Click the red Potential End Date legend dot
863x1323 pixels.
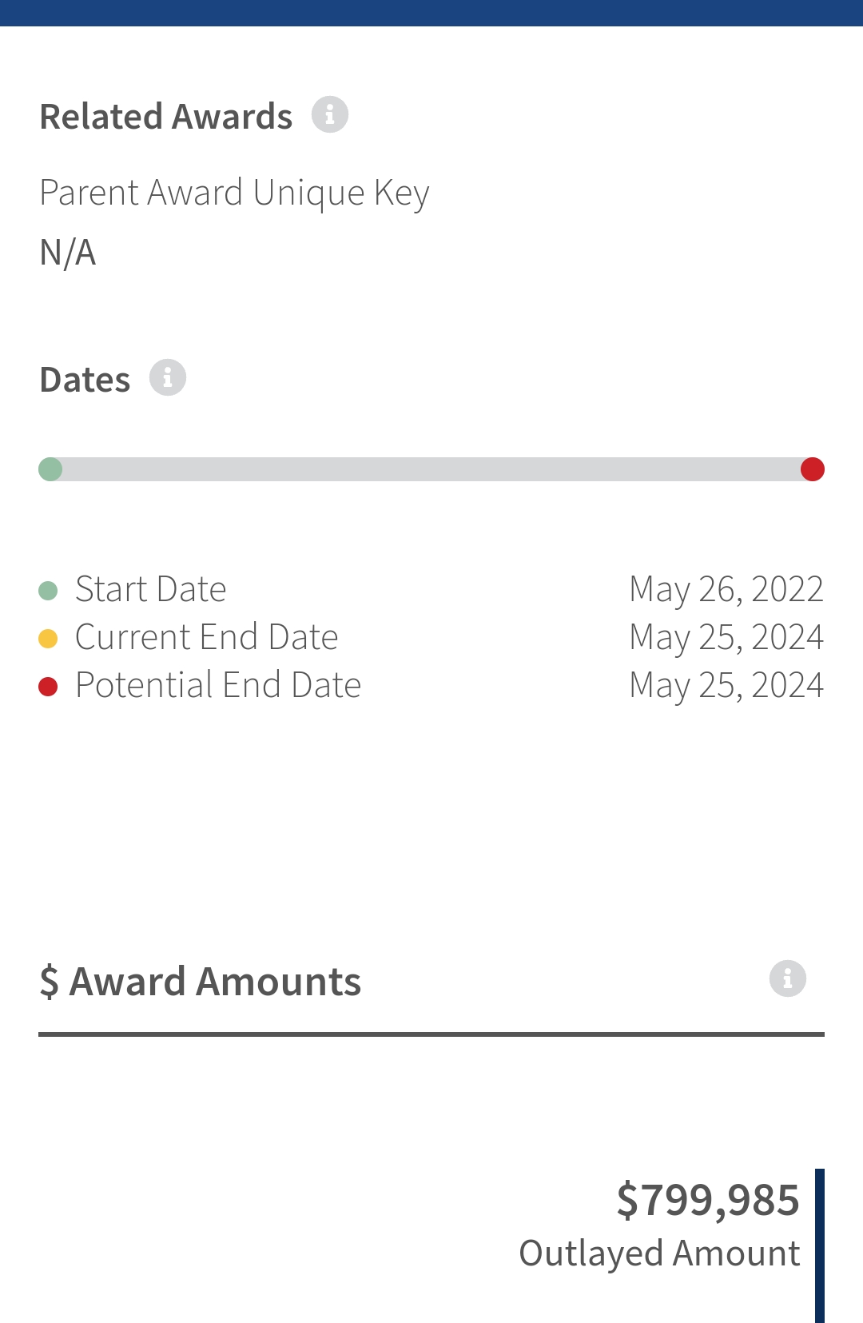click(x=48, y=687)
